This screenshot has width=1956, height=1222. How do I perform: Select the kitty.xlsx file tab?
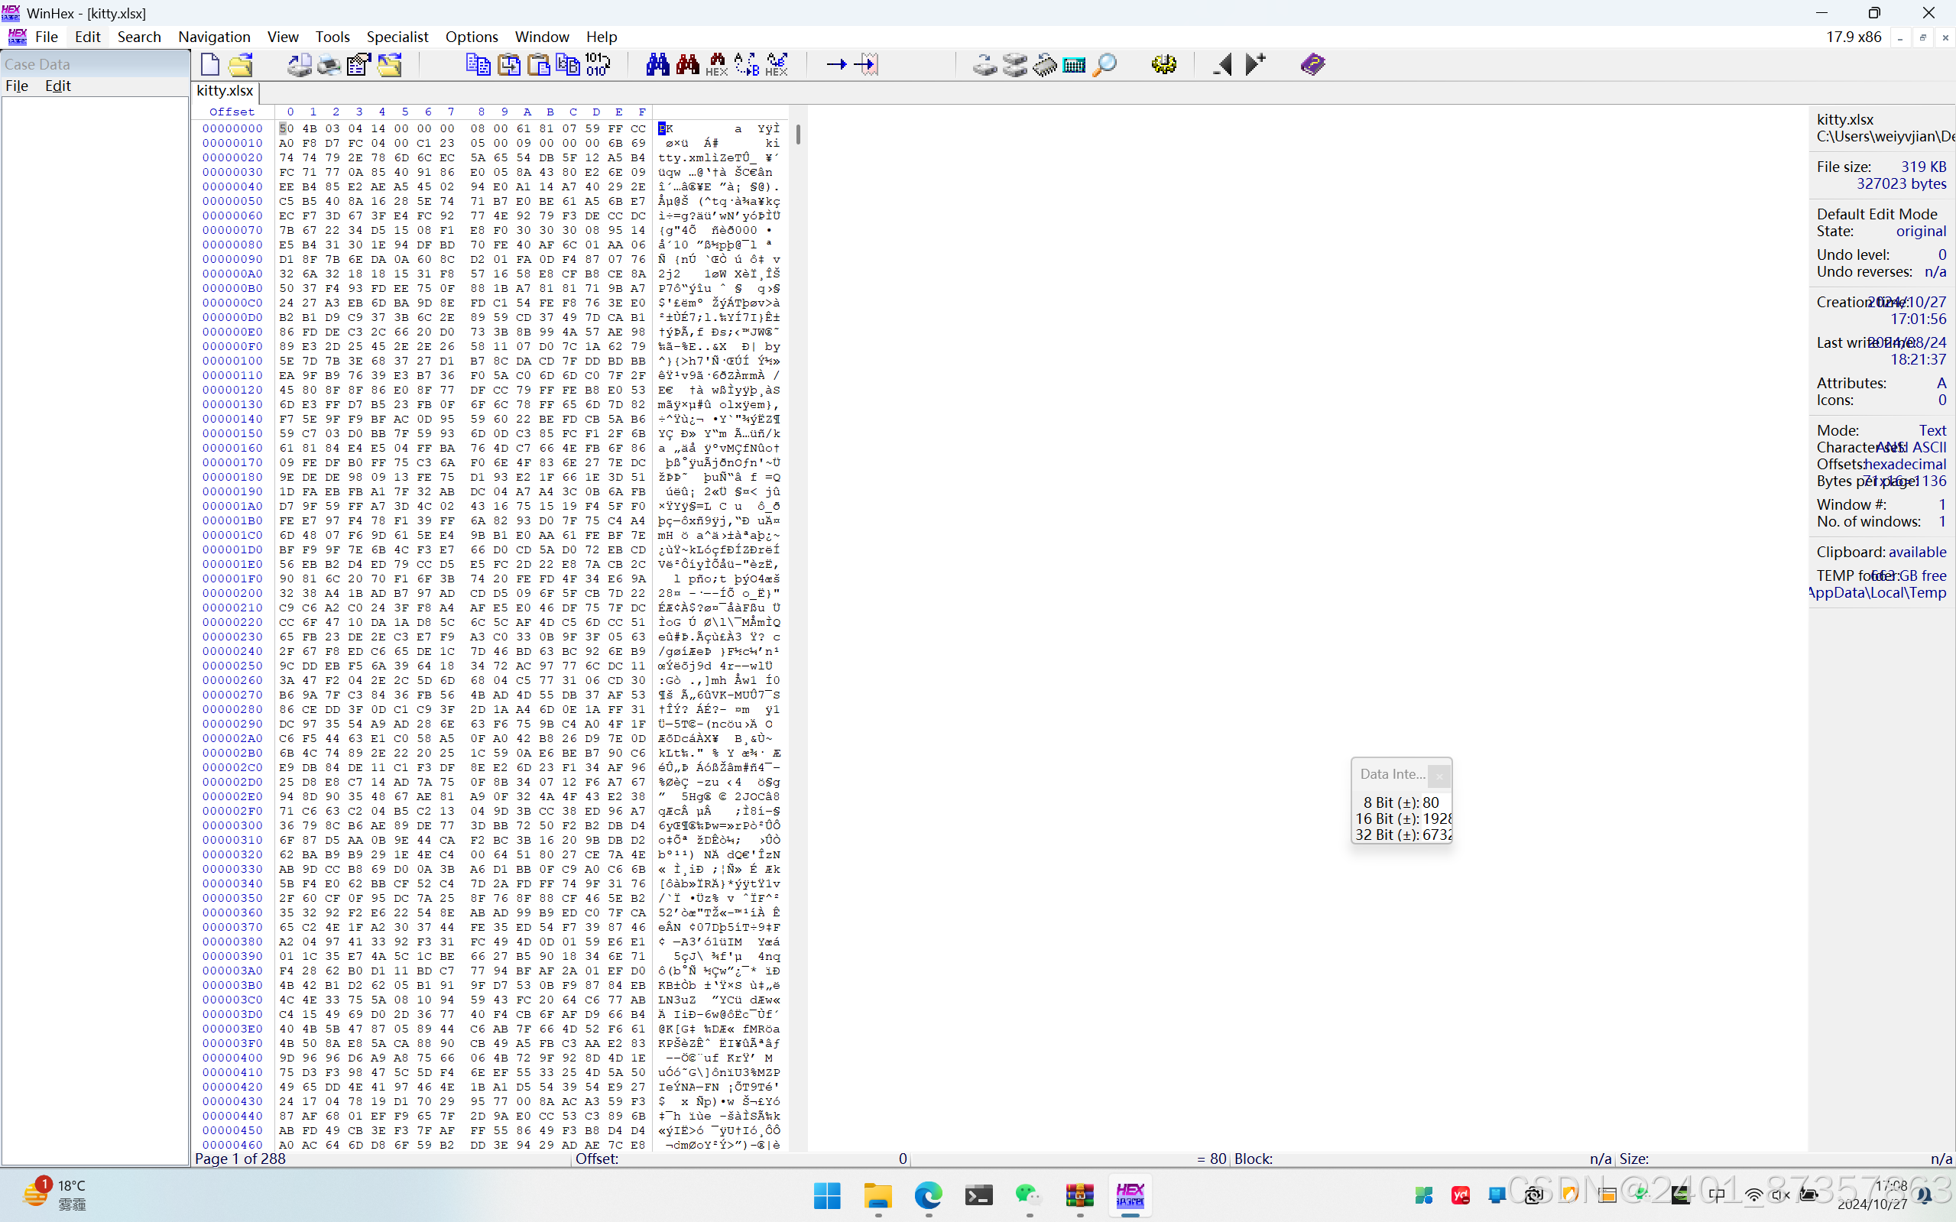[x=225, y=90]
